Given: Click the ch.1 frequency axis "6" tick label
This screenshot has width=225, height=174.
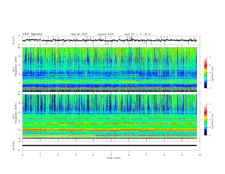Looking at the screenshot, I should pos(20,65).
